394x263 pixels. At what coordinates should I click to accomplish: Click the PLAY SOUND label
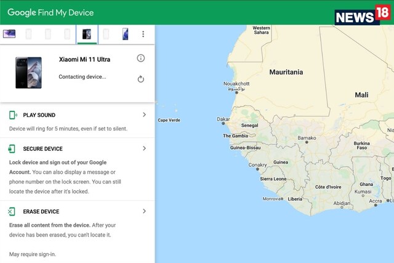pyautogui.click(x=39, y=115)
